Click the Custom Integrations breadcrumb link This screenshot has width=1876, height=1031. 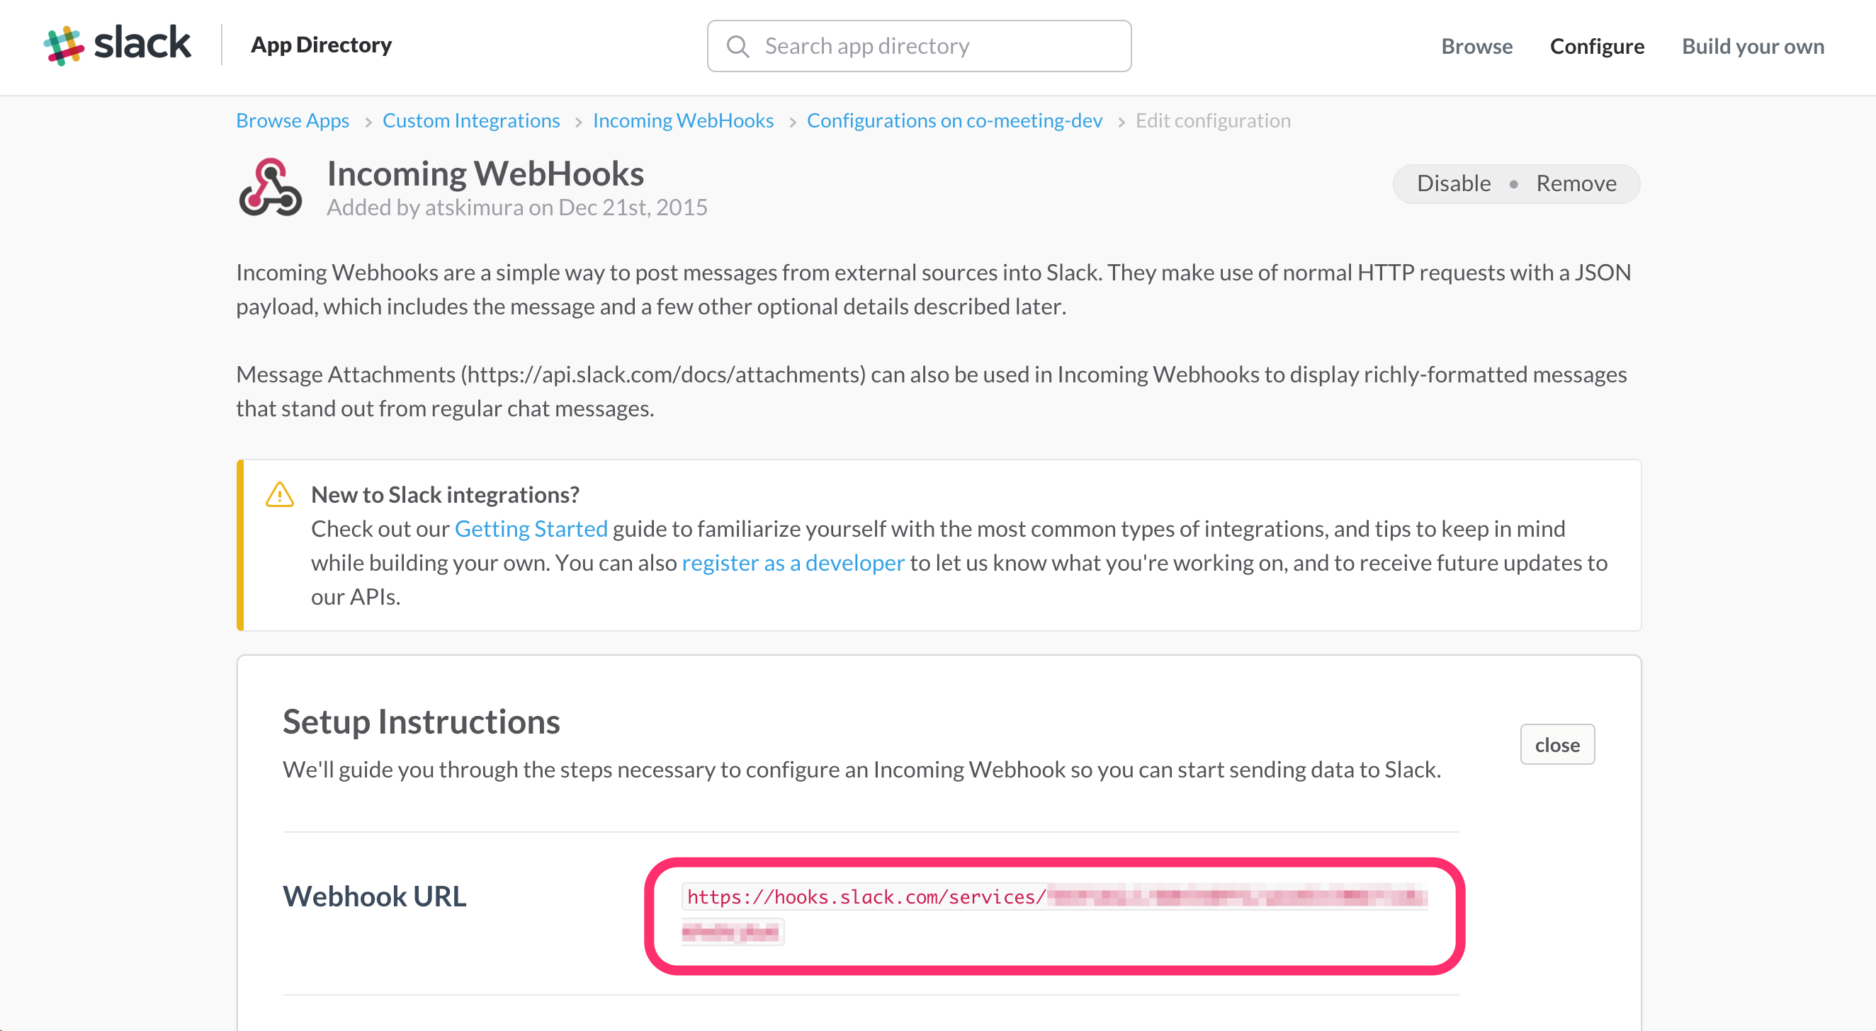(x=471, y=120)
